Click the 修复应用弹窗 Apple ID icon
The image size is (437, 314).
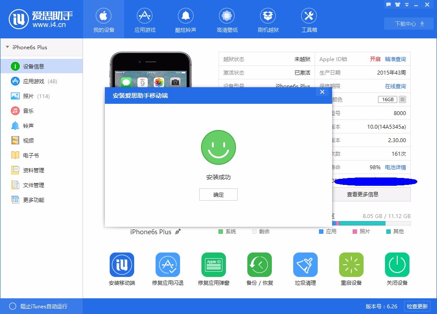(214, 264)
